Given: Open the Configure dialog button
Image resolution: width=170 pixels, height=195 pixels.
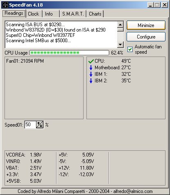Looking at the screenshot, I should [x=146, y=37].
